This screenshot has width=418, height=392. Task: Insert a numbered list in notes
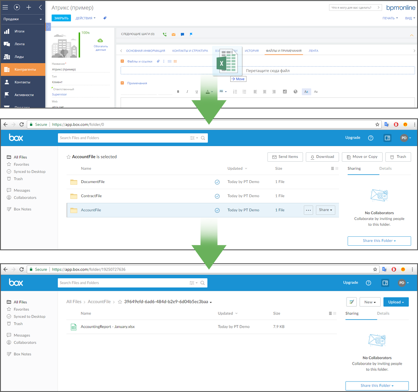235,92
